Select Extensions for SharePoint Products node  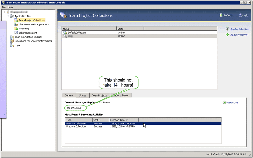click(33, 41)
